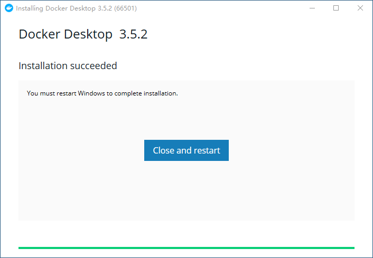Minimize the Docker installer window
Screen dimensions: 373x258
tap(312, 8)
